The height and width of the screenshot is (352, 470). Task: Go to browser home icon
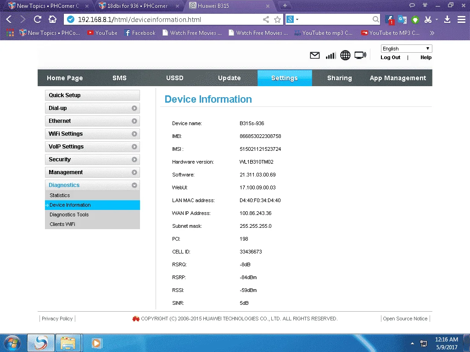click(53, 19)
